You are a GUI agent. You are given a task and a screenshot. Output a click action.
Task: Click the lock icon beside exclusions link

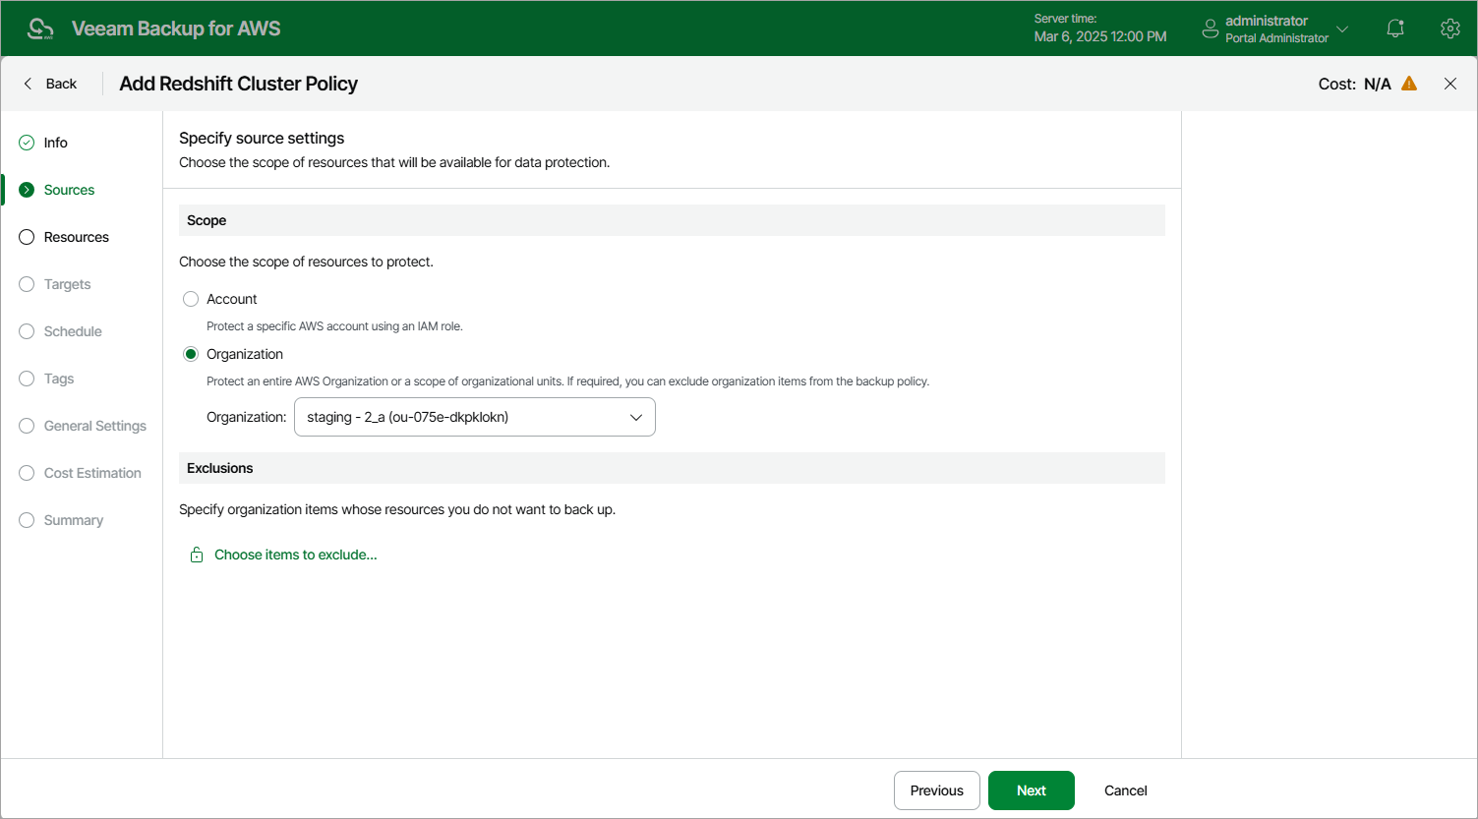196,555
